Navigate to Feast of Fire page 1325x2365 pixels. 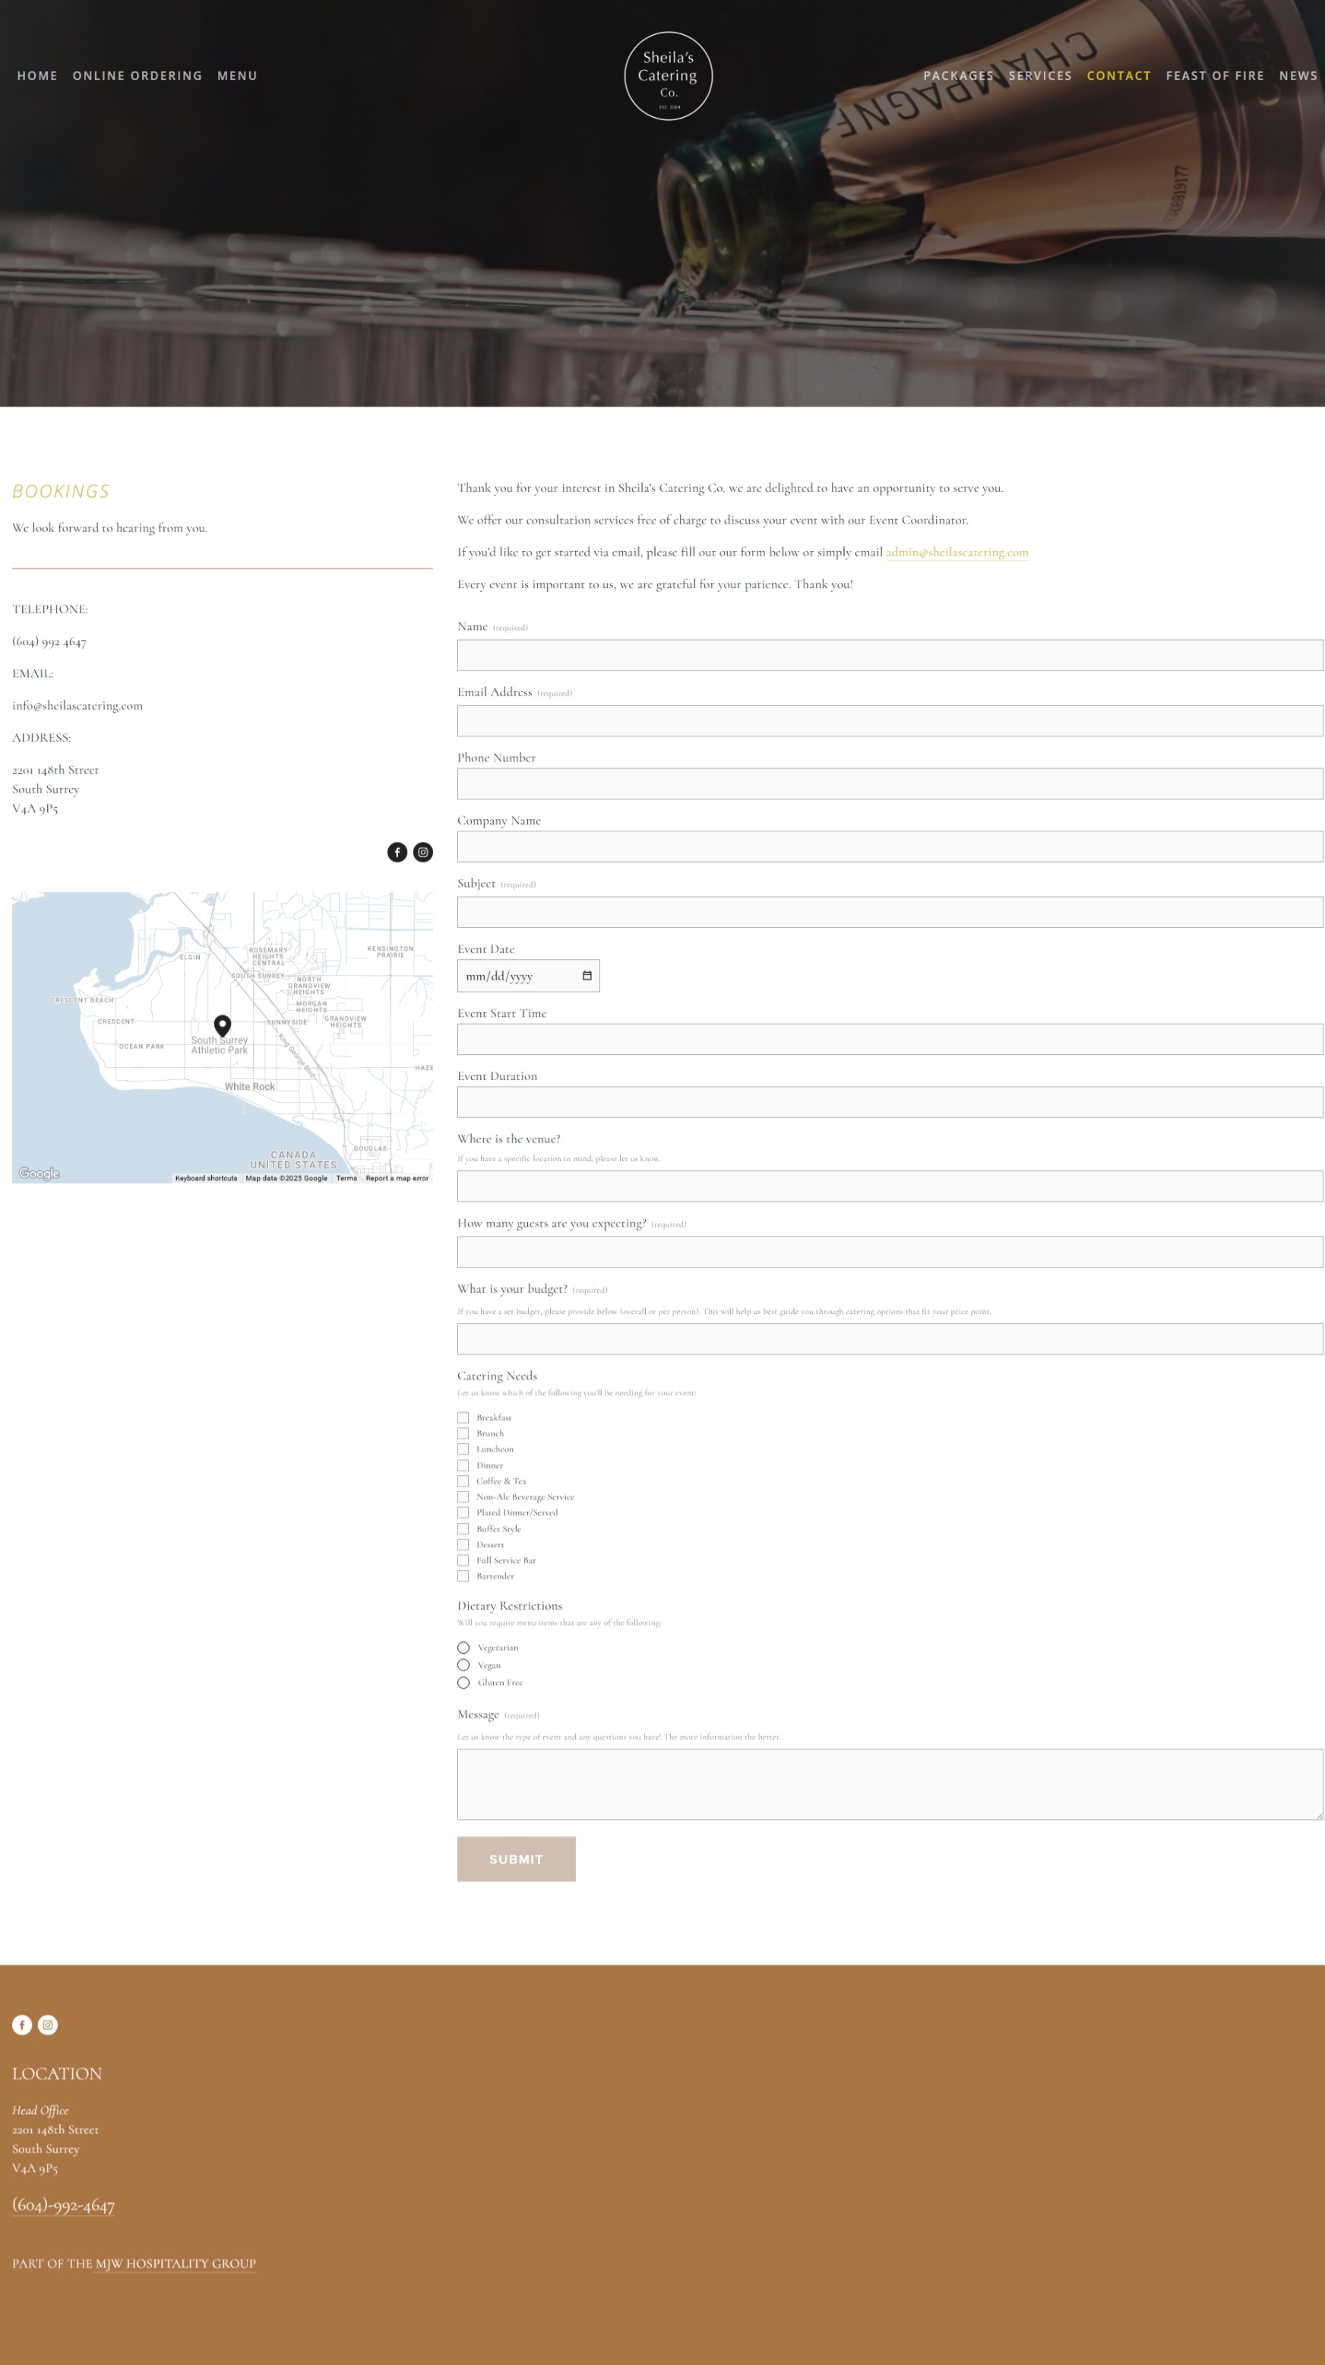tap(1214, 76)
